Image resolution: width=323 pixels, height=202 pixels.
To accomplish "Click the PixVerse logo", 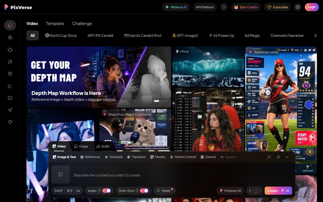I will pos(18,7).
